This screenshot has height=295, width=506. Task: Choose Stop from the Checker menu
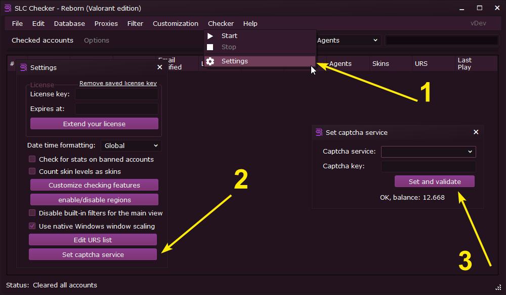tap(260, 47)
